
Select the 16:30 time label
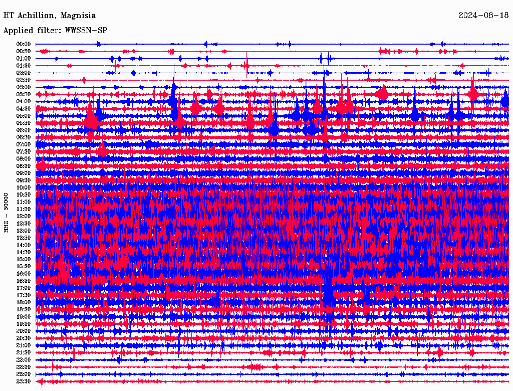23,281
